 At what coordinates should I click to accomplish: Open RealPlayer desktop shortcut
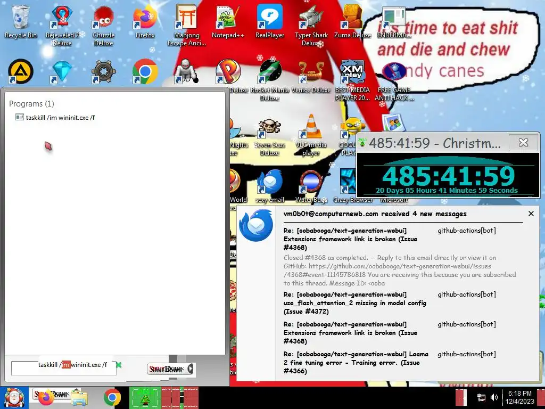(270, 21)
